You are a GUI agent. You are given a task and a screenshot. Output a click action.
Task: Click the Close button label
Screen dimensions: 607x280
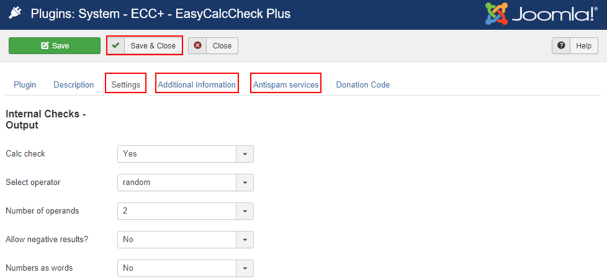(222, 46)
